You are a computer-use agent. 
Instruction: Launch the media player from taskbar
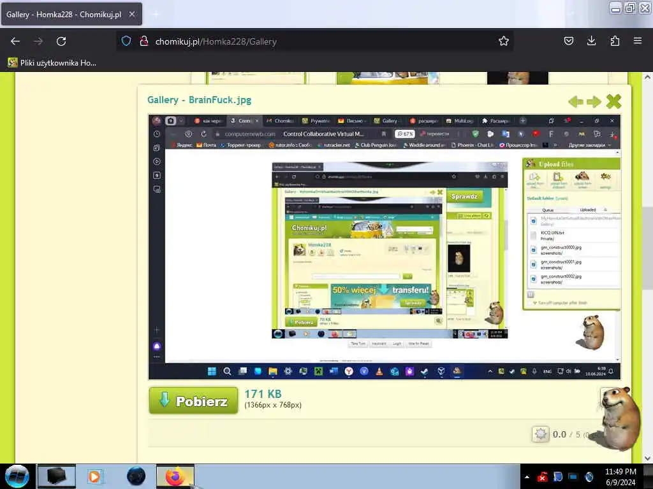(94, 476)
